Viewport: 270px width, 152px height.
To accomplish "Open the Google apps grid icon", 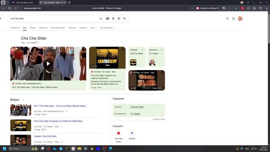I will click(233, 19).
